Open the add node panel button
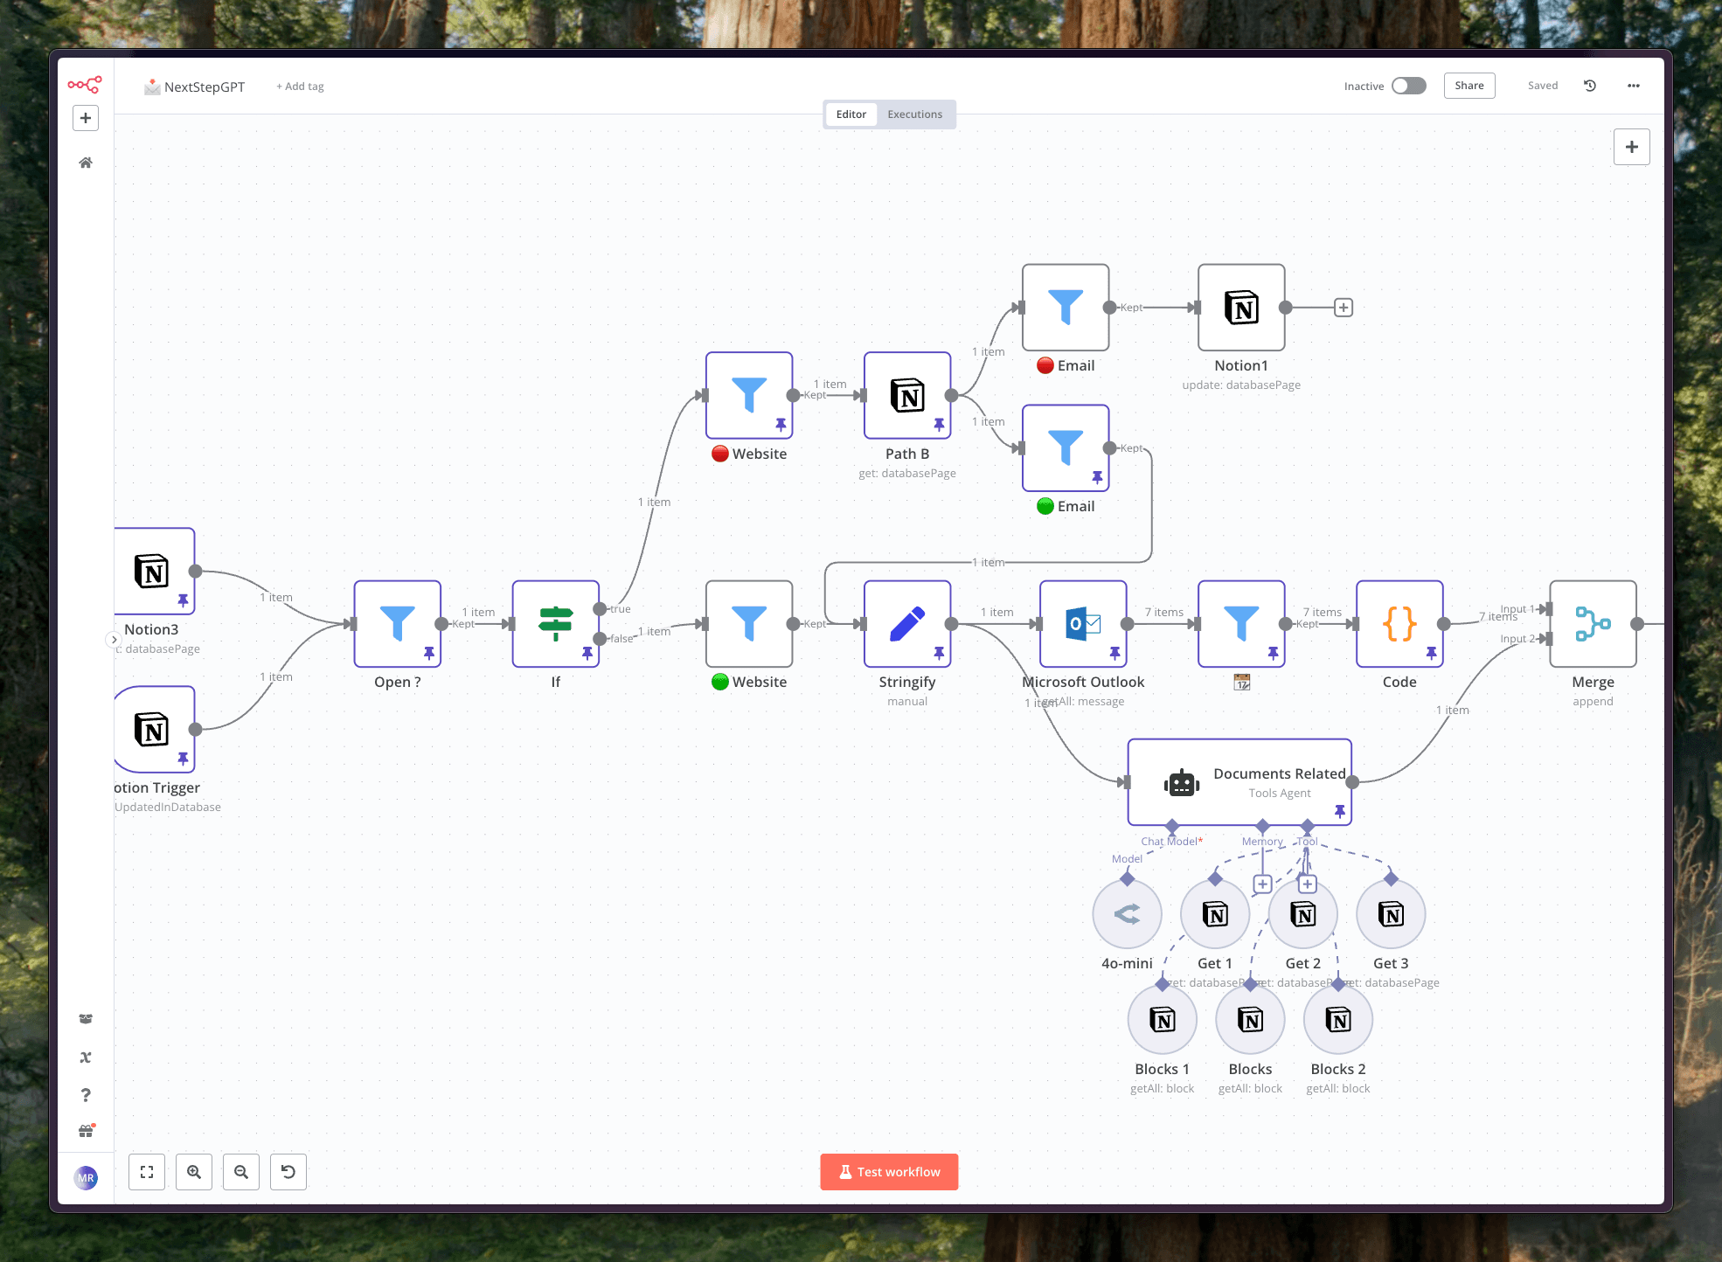The image size is (1722, 1262). pyautogui.click(x=1632, y=147)
